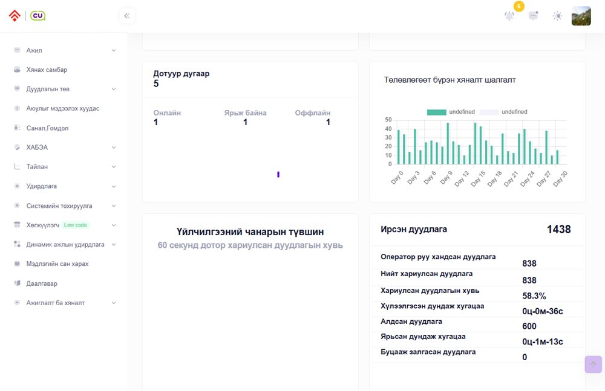Click the scroll-to-top arrow button
Image resolution: width=605 pixels, height=391 pixels.
pos(593,364)
